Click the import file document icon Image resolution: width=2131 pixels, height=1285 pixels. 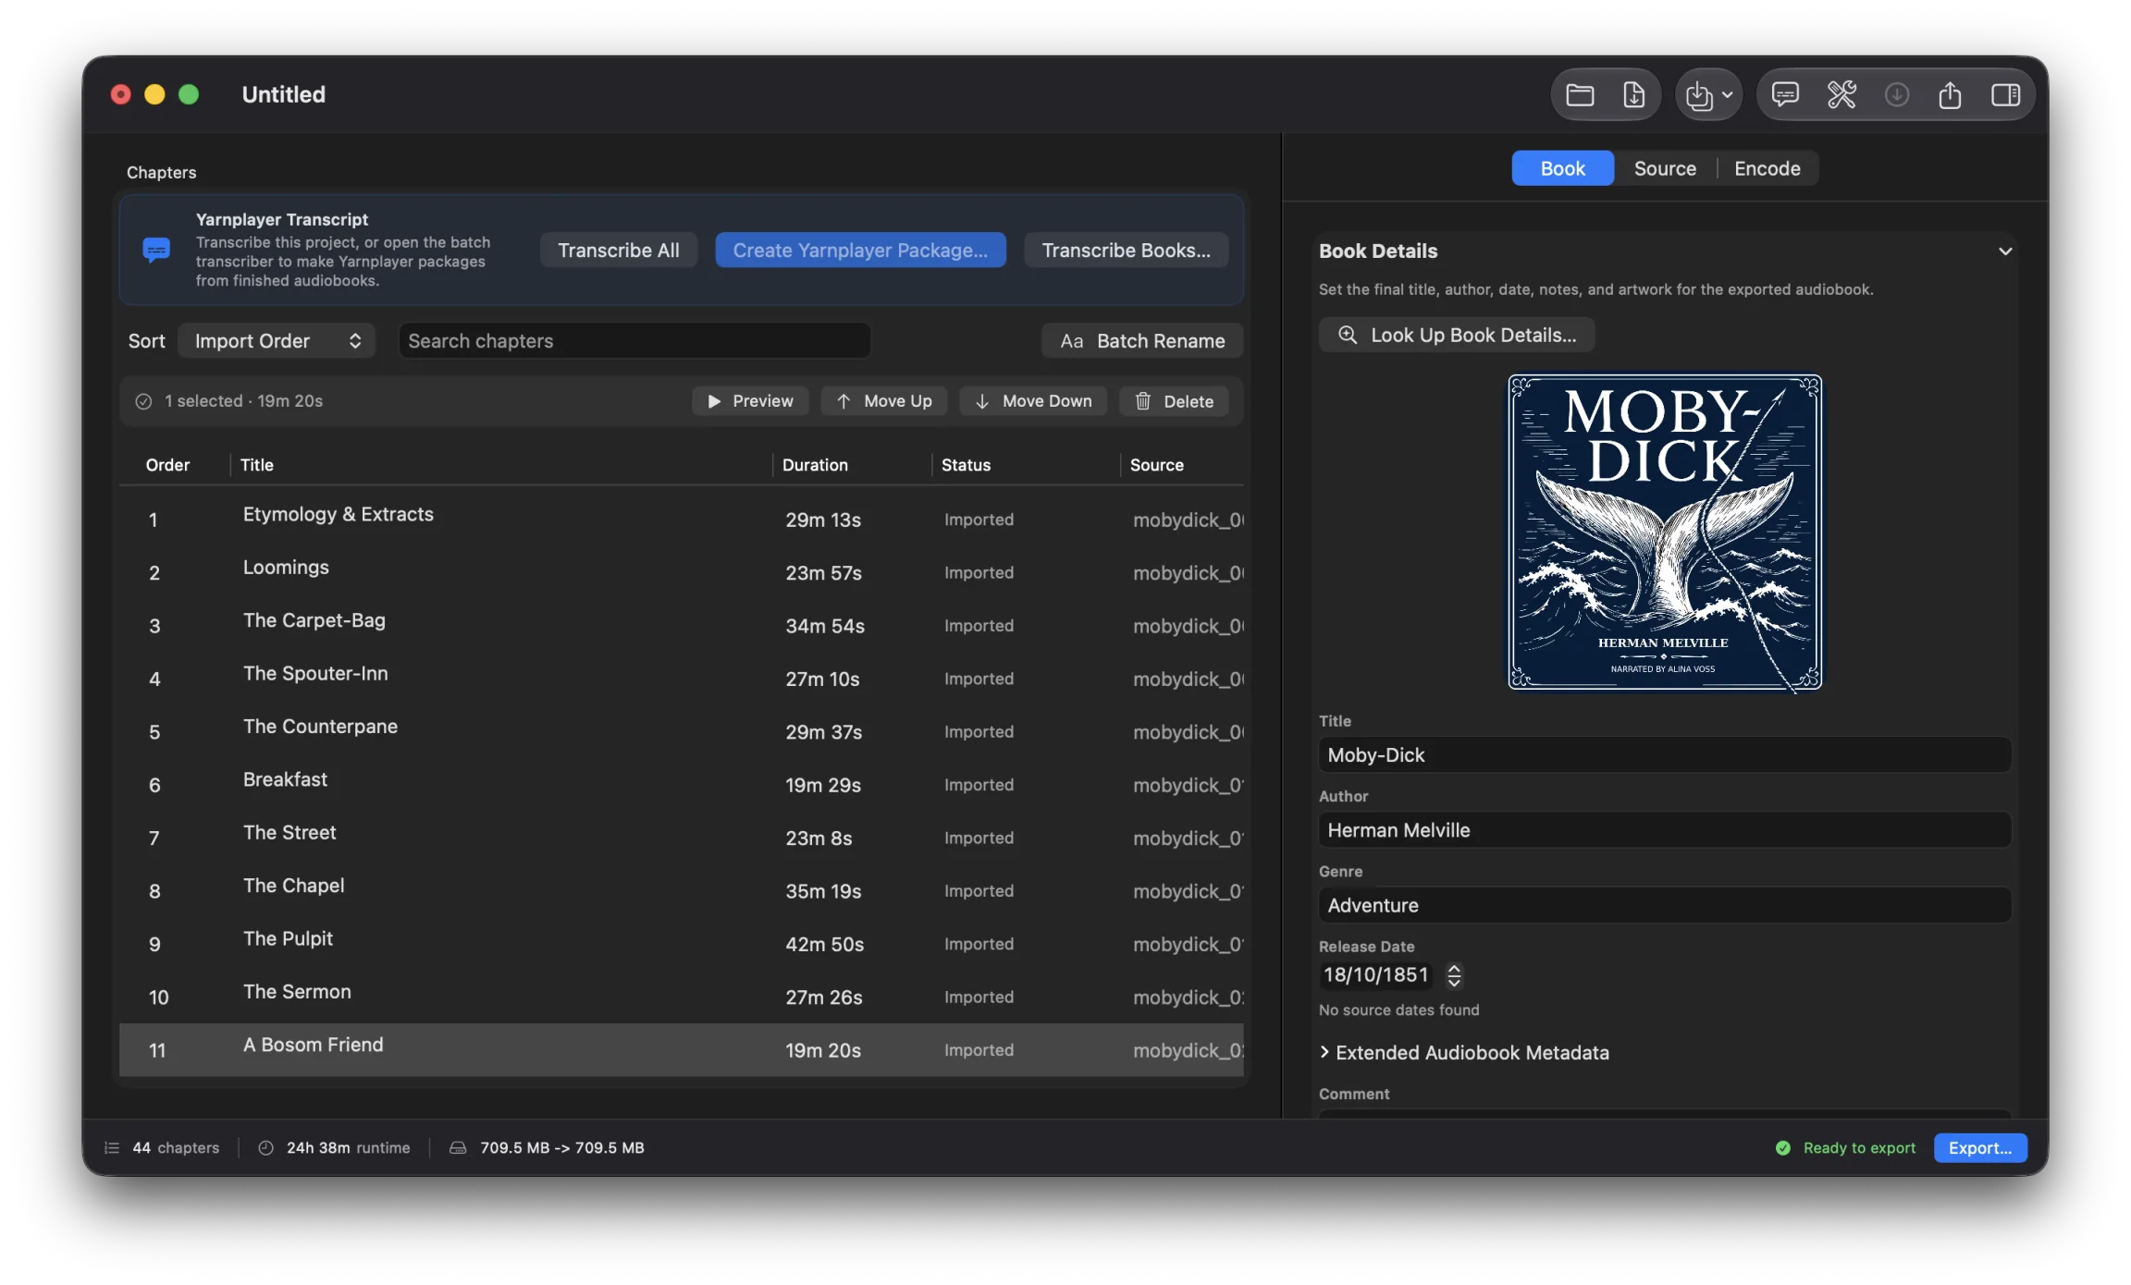coord(1633,94)
